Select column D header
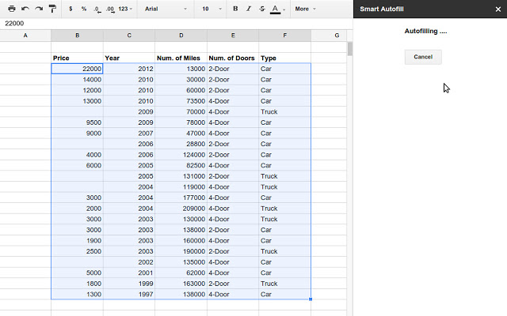This screenshot has width=507, height=316. 181,36
